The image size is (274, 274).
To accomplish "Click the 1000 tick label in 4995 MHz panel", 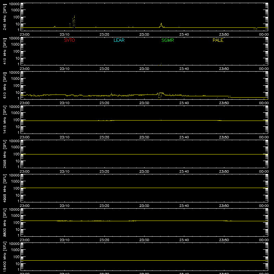I will [x=15, y=182].
